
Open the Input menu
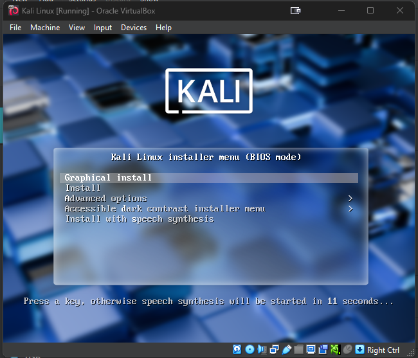click(103, 28)
